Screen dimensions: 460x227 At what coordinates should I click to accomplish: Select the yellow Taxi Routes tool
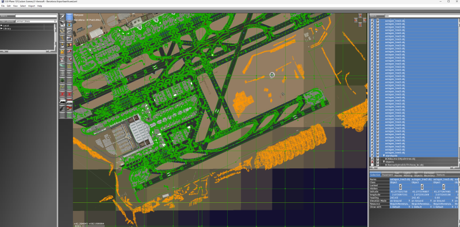point(70,66)
